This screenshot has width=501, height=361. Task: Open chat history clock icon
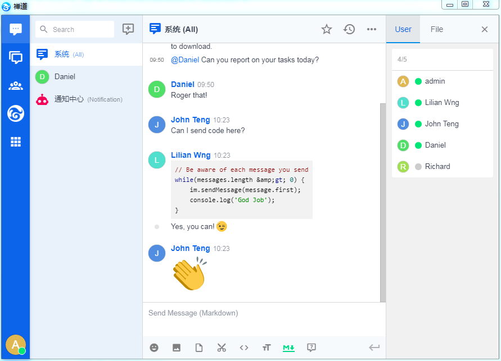coord(349,29)
